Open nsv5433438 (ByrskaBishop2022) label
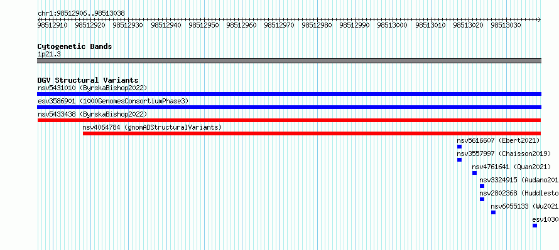Image resolution: width=559 pixels, height=250 pixels. coord(92,114)
